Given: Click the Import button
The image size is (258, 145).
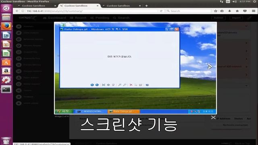Looking at the screenshot, I should pos(236,18).
